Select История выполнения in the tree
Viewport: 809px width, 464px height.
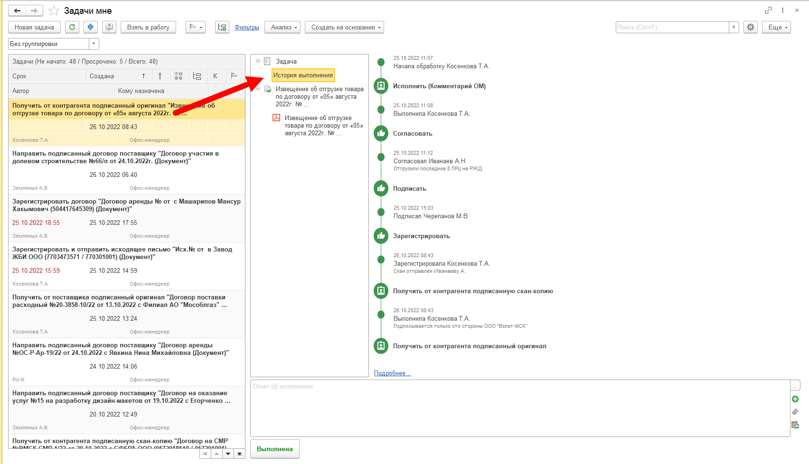pos(303,75)
